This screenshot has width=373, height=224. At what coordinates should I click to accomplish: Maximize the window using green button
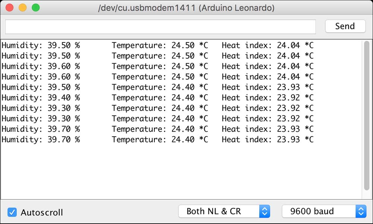coord(35,7)
